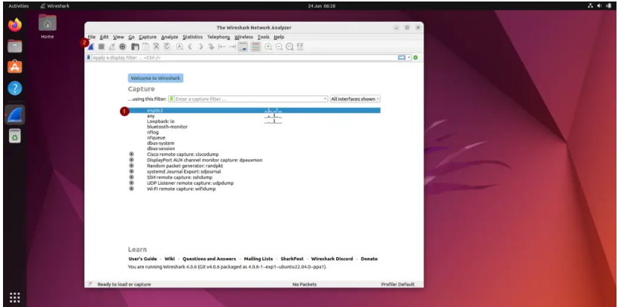The width and height of the screenshot is (618, 307).
Task: Reset text to normal size icon
Action: point(289,47)
